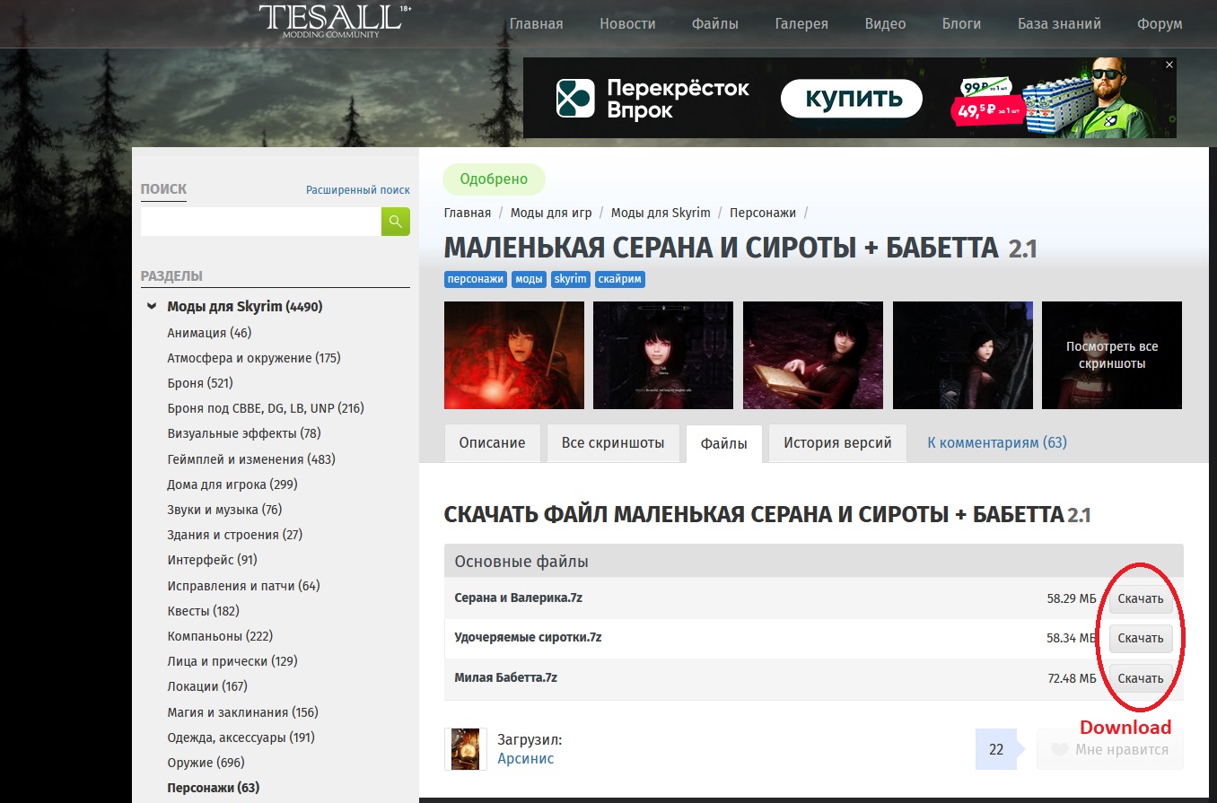Select the скайрим tag

coord(620,279)
